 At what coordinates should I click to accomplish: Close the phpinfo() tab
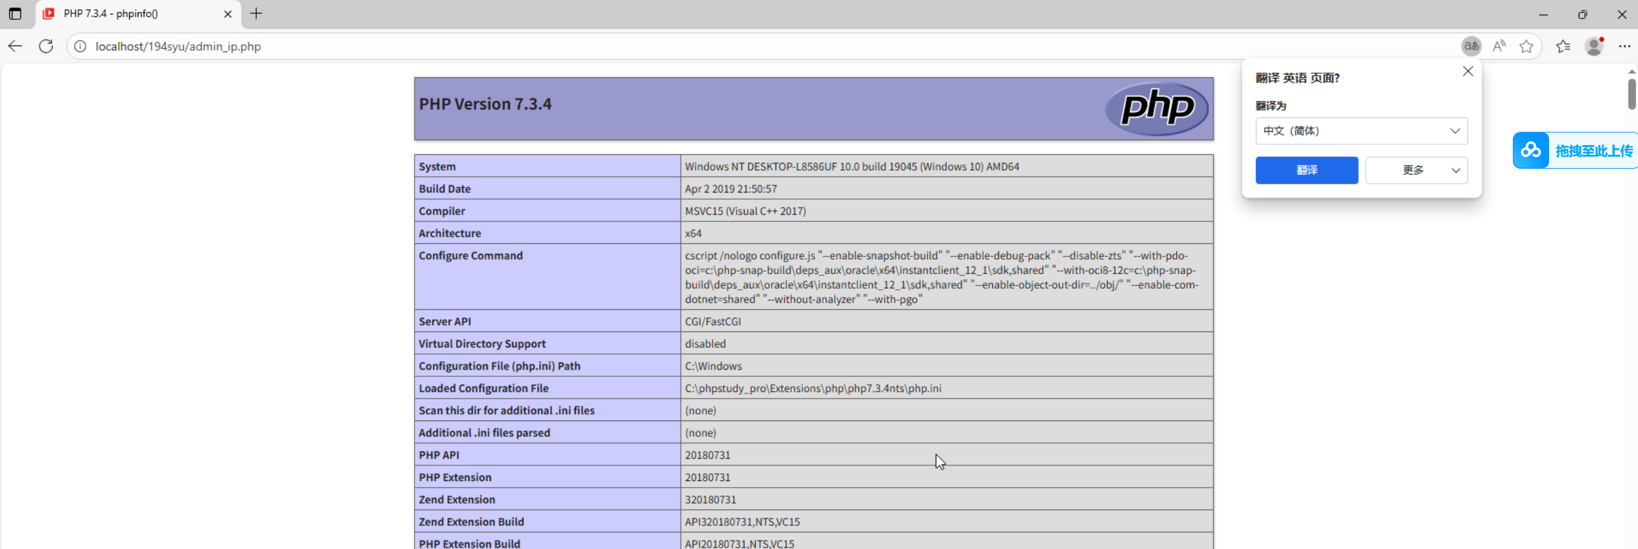coord(227,14)
